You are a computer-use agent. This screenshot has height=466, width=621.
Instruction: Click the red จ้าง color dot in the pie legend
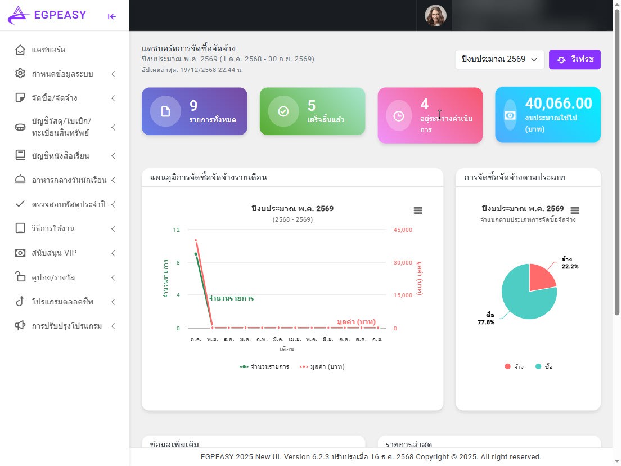(x=507, y=366)
